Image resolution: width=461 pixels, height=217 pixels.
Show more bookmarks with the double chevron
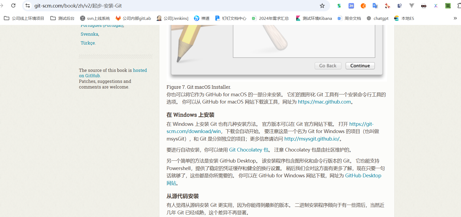455,18
